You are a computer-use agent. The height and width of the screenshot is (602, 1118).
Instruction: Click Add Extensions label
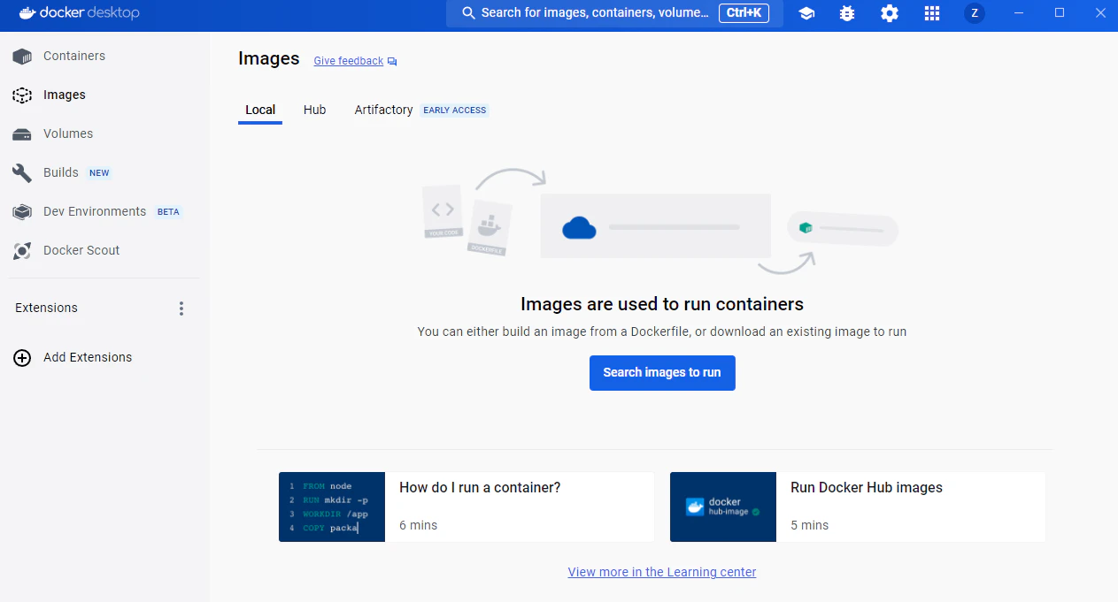pyautogui.click(x=88, y=357)
